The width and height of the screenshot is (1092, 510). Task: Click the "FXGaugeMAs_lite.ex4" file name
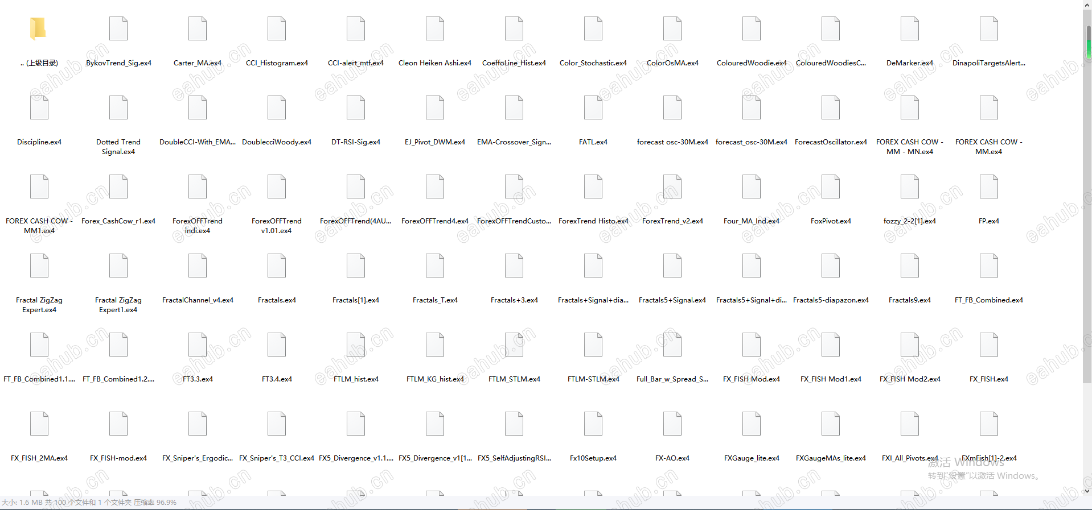(x=831, y=458)
